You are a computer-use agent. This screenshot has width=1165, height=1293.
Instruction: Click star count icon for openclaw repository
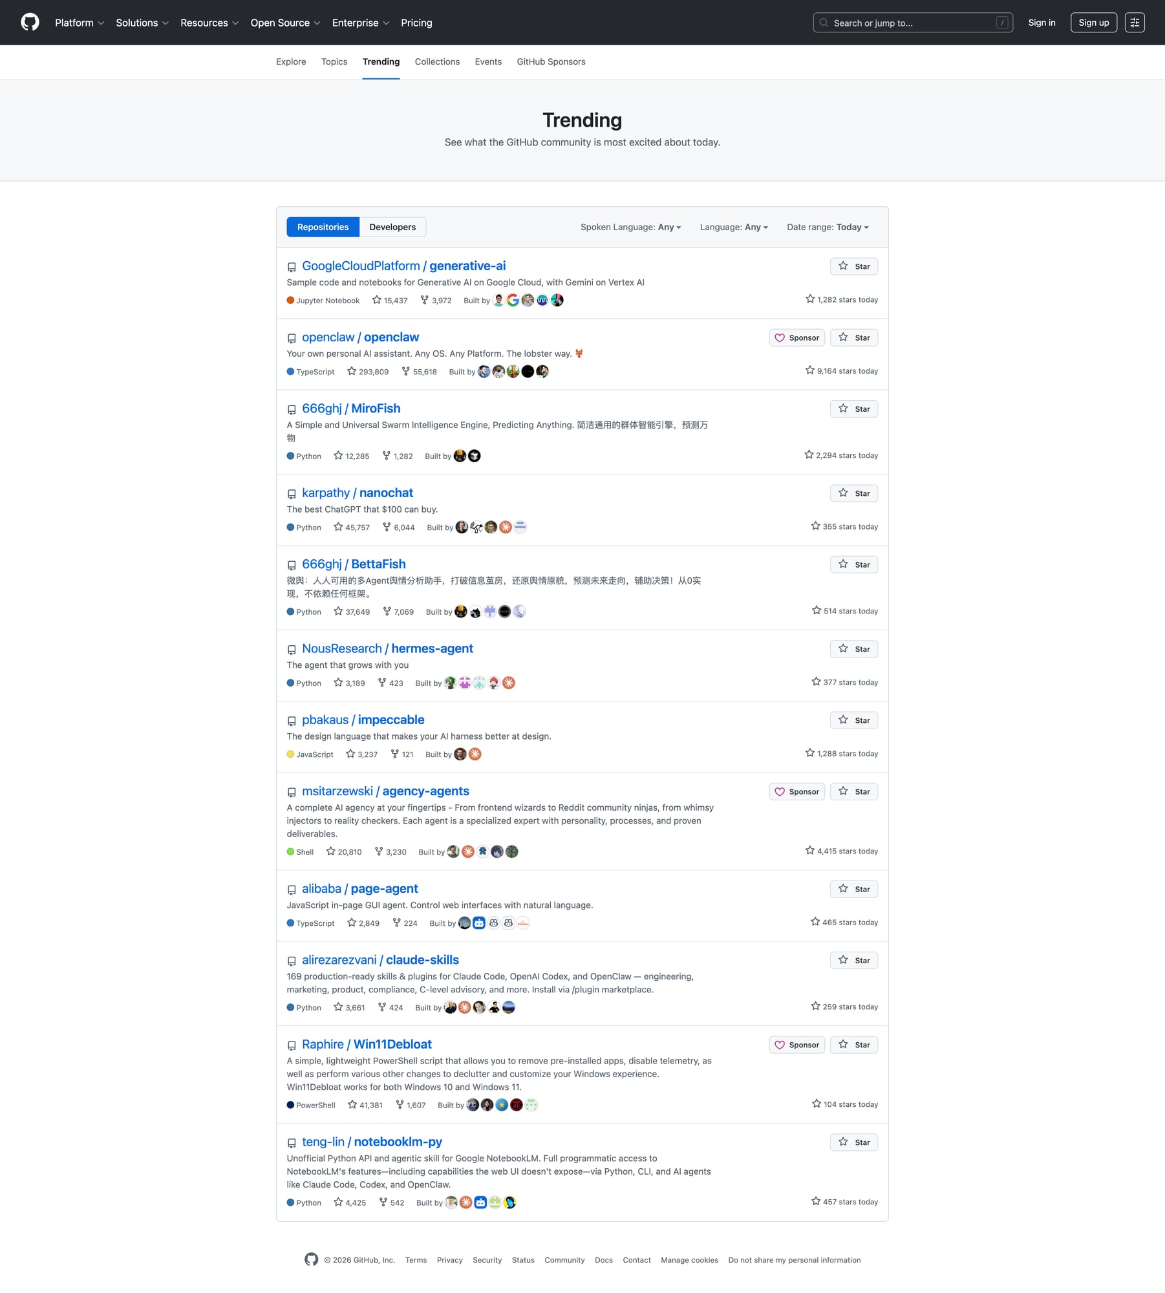pos(352,371)
